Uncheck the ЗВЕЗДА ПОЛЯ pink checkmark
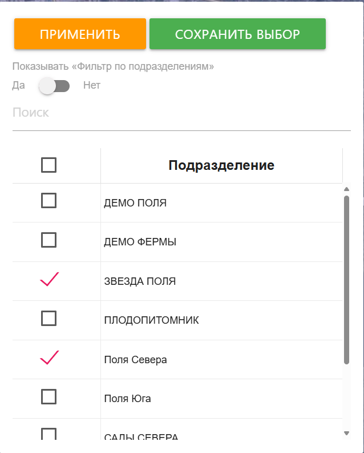364x453 pixels. [50, 280]
